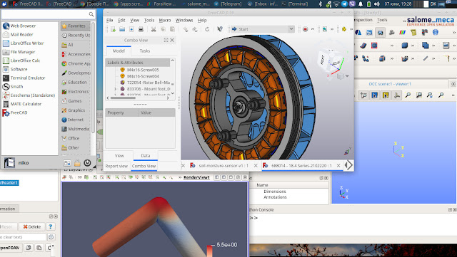Toggle the trihedron axes icon in OCC viewer
The width and height of the screenshot is (457, 257).
[x=397, y=95]
